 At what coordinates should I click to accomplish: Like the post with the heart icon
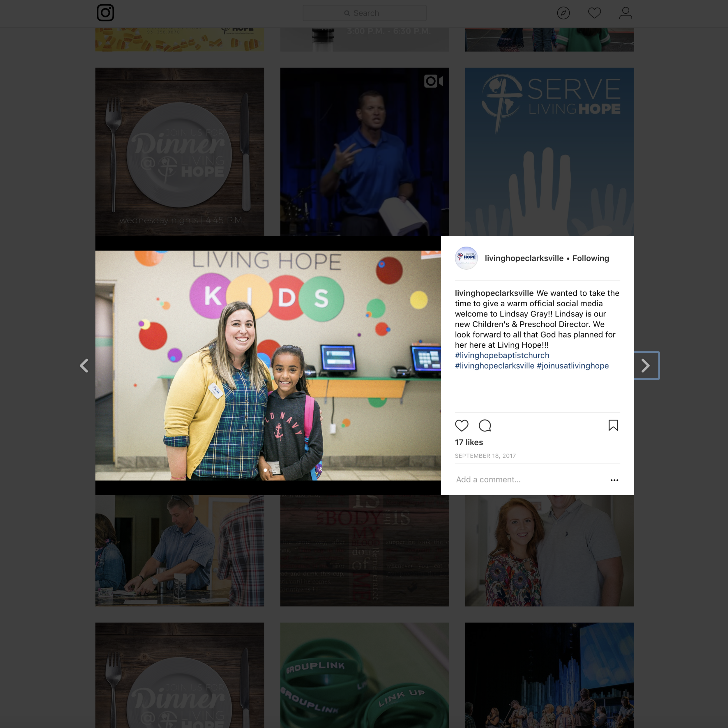point(462,425)
